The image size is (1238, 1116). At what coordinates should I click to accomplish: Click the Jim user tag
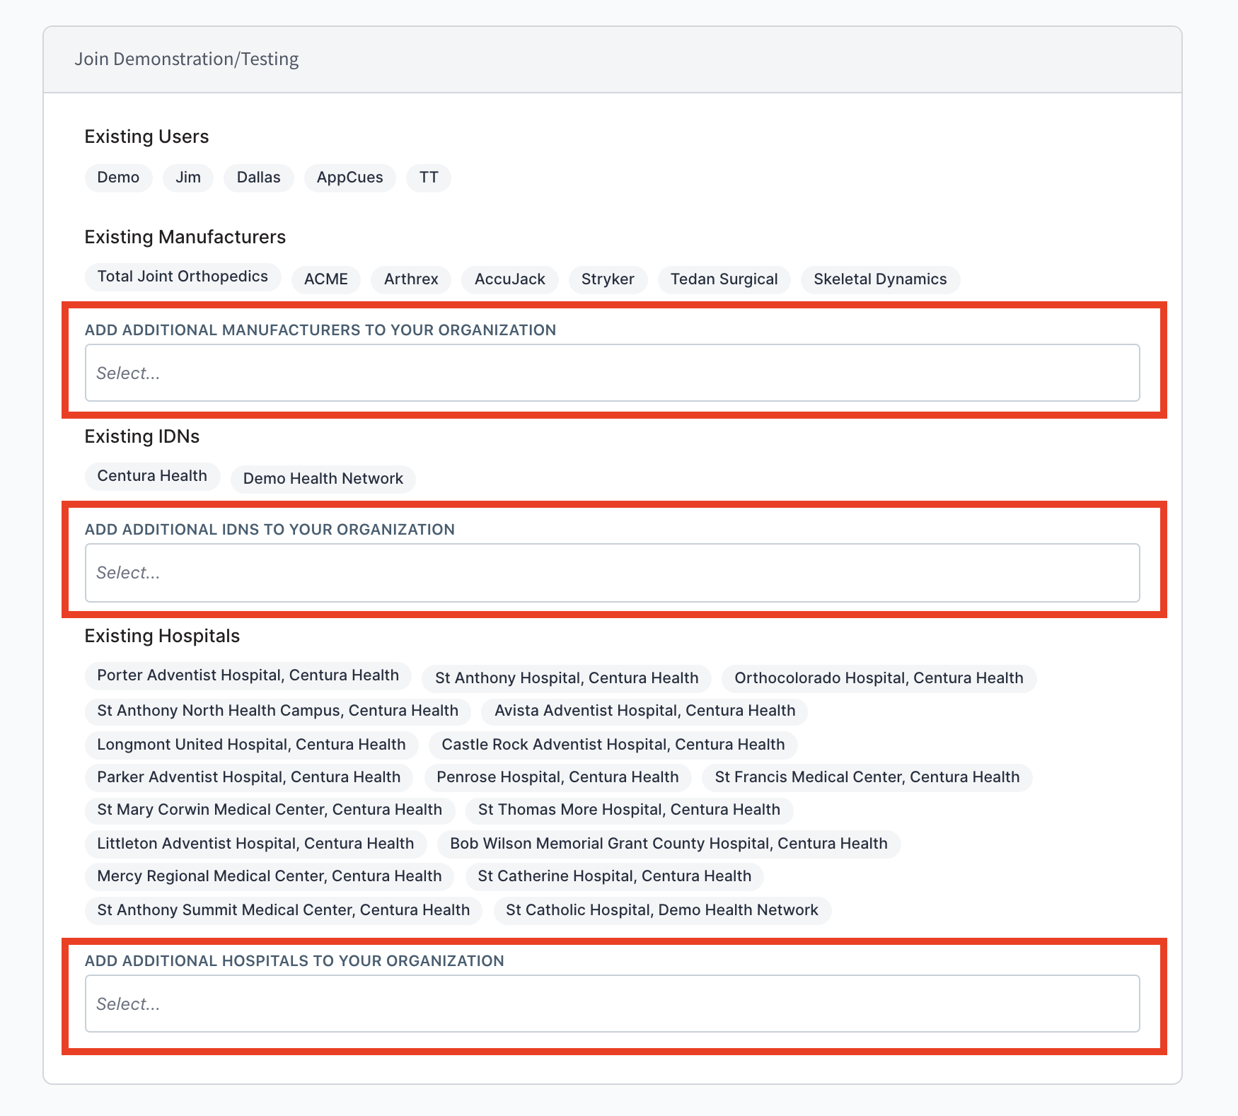pos(188,178)
